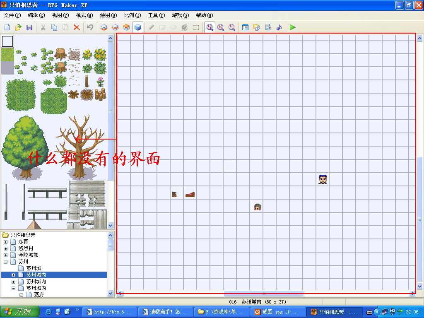Collapse the 苏州 map tree node
The width and height of the screenshot is (424, 318).
(x=5, y=262)
